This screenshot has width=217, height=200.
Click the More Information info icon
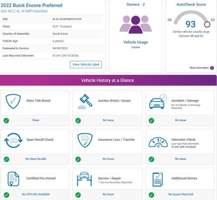click(212, 68)
